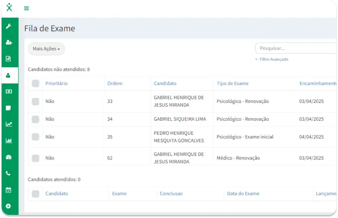Toggle the hamburger menu icon
338x218 pixels.
[26, 8]
